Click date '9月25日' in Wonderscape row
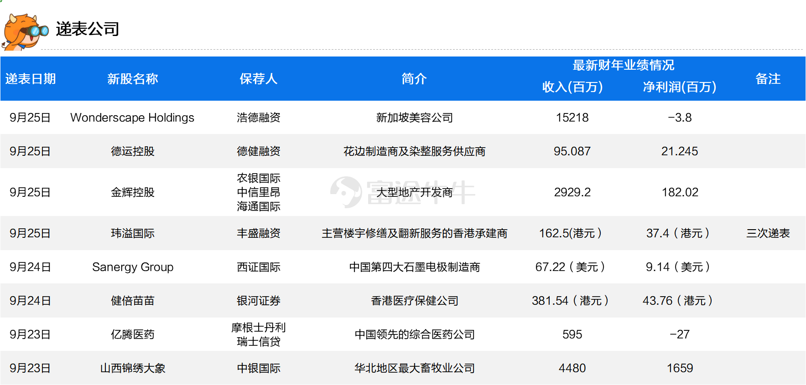This screenshot has width=806, height=385. point(30,118)
